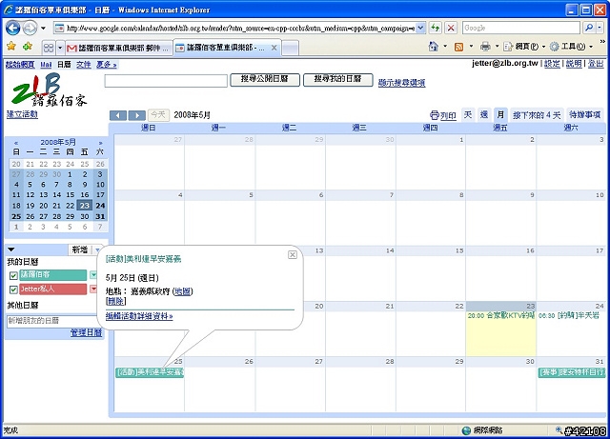610x439 pixels.
Task: Click inside the Google search box
Action: pyautogui.click(x=521, y=28)
